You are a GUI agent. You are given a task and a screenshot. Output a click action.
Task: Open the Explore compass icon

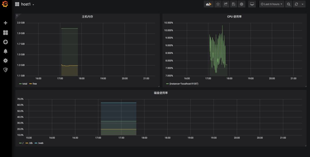pyautogui.click(x=5, y=42)
